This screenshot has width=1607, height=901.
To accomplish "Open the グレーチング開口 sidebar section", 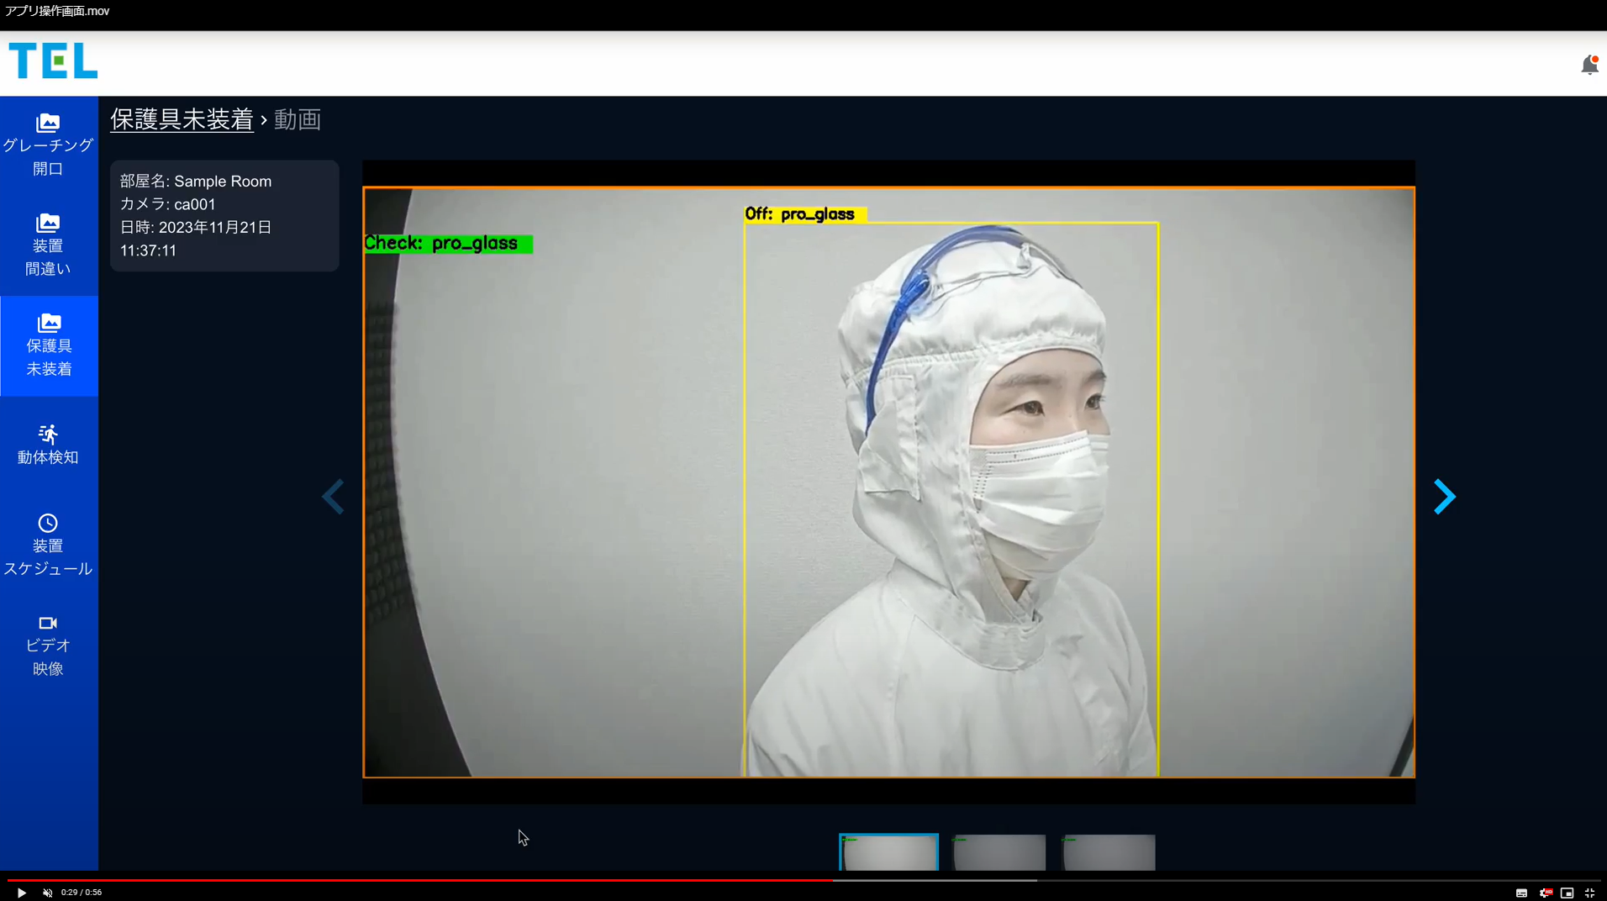I will point(48,145).
